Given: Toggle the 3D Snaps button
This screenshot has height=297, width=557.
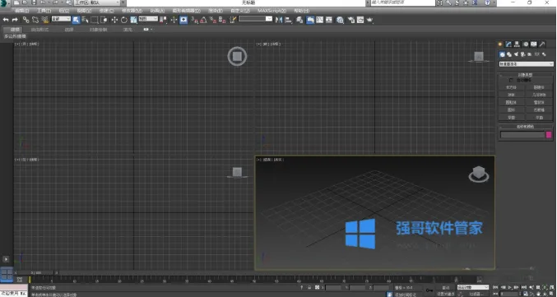Looking at the screenshot, I should 195,20.
